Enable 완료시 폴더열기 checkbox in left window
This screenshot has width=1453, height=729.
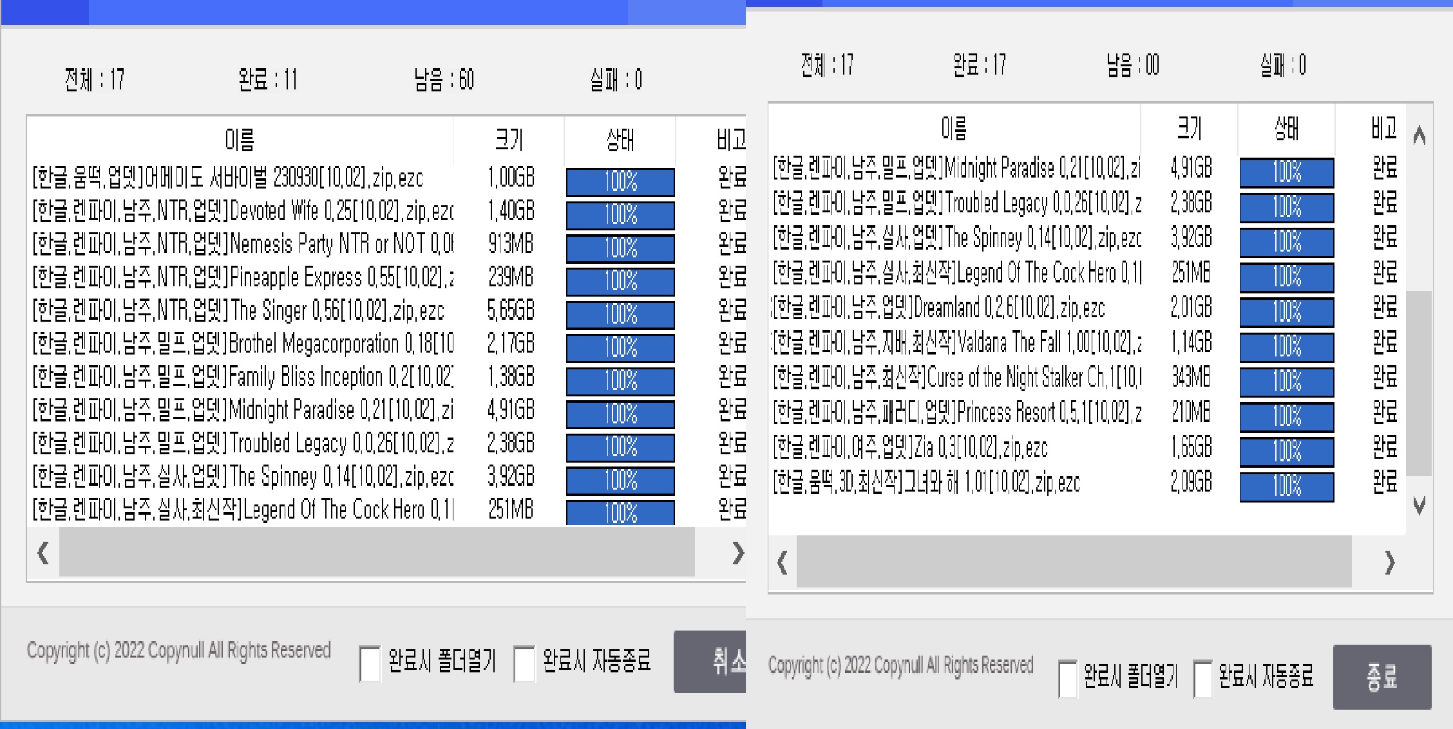coord(370,663)
